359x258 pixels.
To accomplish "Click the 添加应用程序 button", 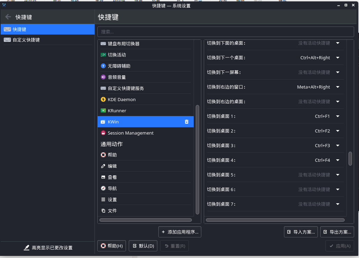I will (180, 232).
